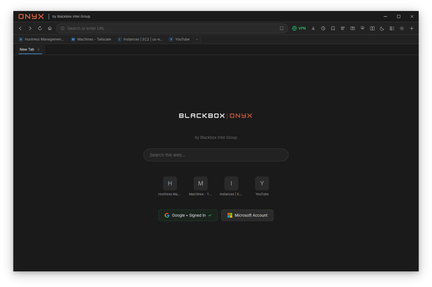Open the extensions shield icon

pyautogui.click(x=363, y=28)
